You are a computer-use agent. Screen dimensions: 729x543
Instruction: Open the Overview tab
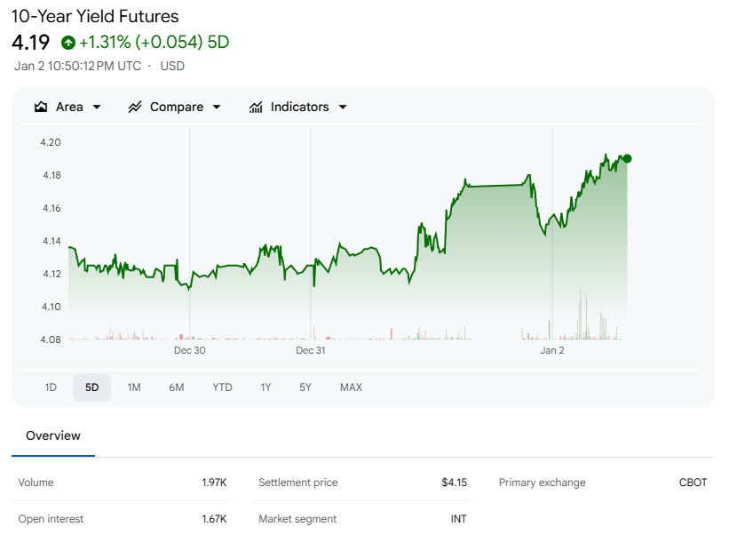pyautogui.click(x=53, y=435)
